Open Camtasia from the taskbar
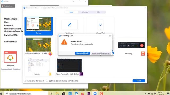This screenshot has height=95, width=170. (x=101, y=93)
